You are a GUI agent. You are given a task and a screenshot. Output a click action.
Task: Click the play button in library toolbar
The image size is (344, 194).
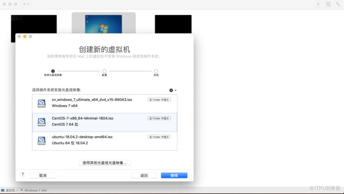pyautogui.click(x=318, y=4)
